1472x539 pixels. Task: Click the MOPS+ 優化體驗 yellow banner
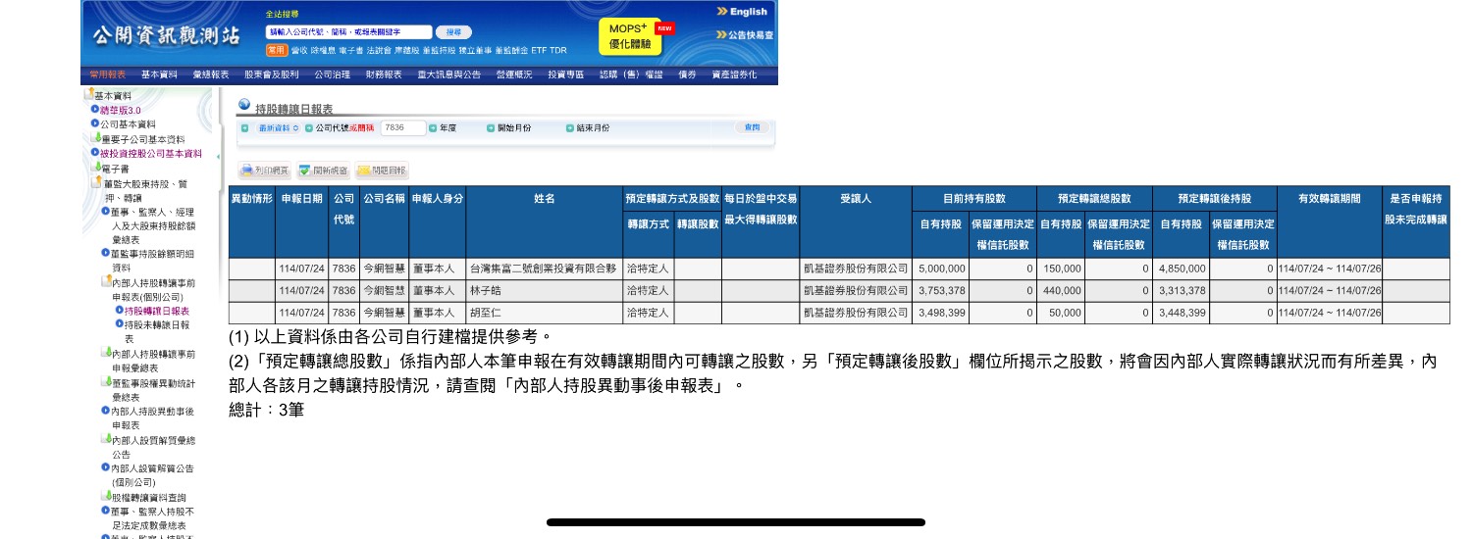[x=630, y=37]
